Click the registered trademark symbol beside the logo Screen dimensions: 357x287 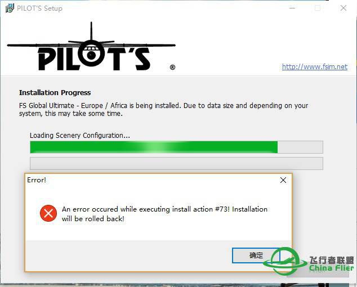tap(172, 67)
